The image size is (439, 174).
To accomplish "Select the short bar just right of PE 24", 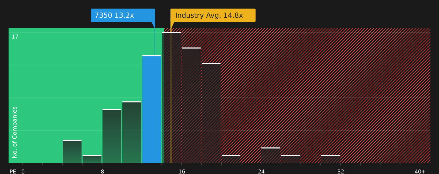I will pos(271,155).
